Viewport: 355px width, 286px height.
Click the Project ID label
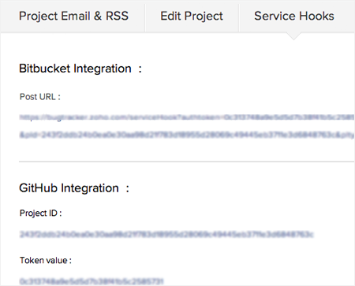click(x=41, y=213)
